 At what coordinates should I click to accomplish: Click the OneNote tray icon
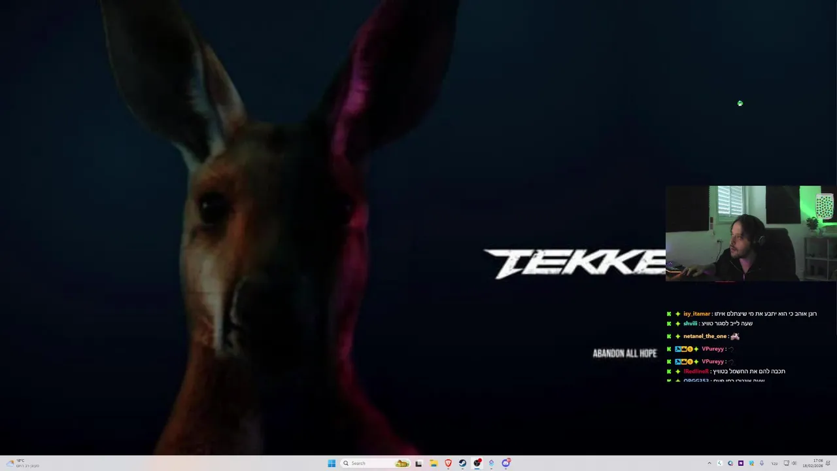(x=741, y=463)
